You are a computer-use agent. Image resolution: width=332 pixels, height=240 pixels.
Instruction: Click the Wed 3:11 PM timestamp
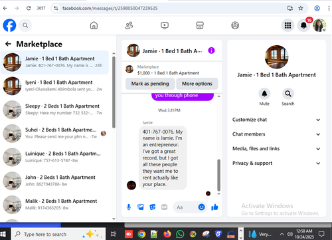[169, 110]
